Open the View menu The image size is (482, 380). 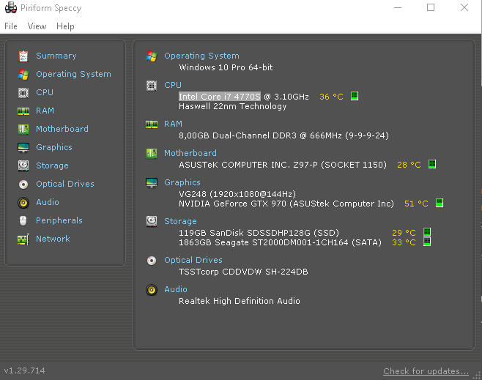coord(37,26)
